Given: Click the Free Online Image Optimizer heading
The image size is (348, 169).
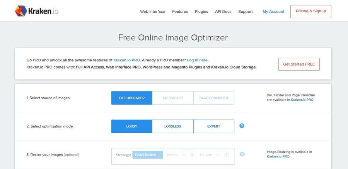Looking at the screenshot, I should (173, 37).
